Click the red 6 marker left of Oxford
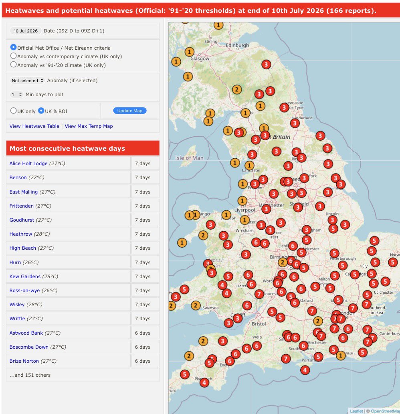The height and width of the screenshot is (414, 400). (295, 303)
